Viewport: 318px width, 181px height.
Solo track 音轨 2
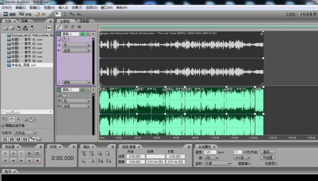[88, 90]
